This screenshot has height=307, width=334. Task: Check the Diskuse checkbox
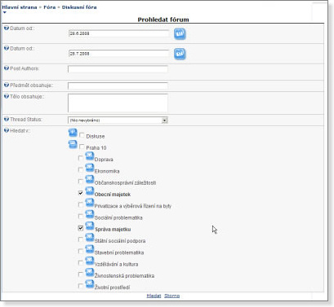82,135
